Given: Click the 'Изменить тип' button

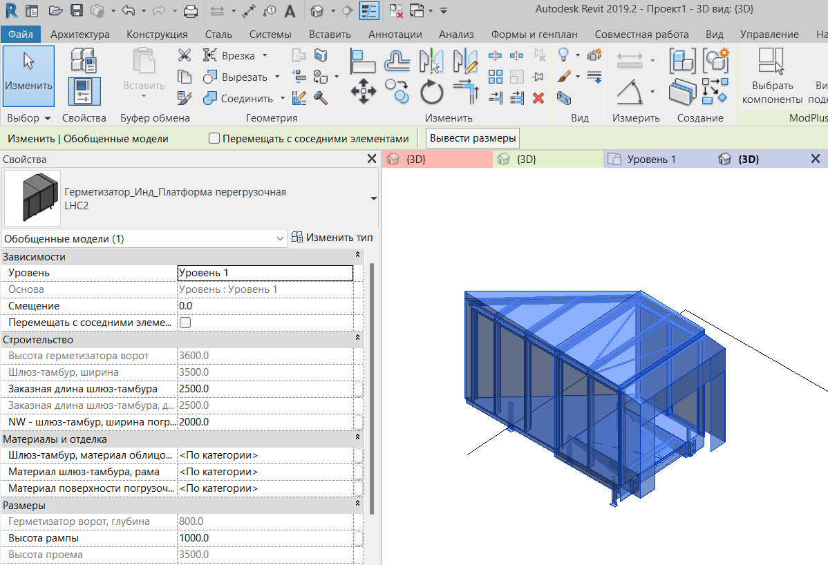Looking at the screenshot, I should coord(332,238).
